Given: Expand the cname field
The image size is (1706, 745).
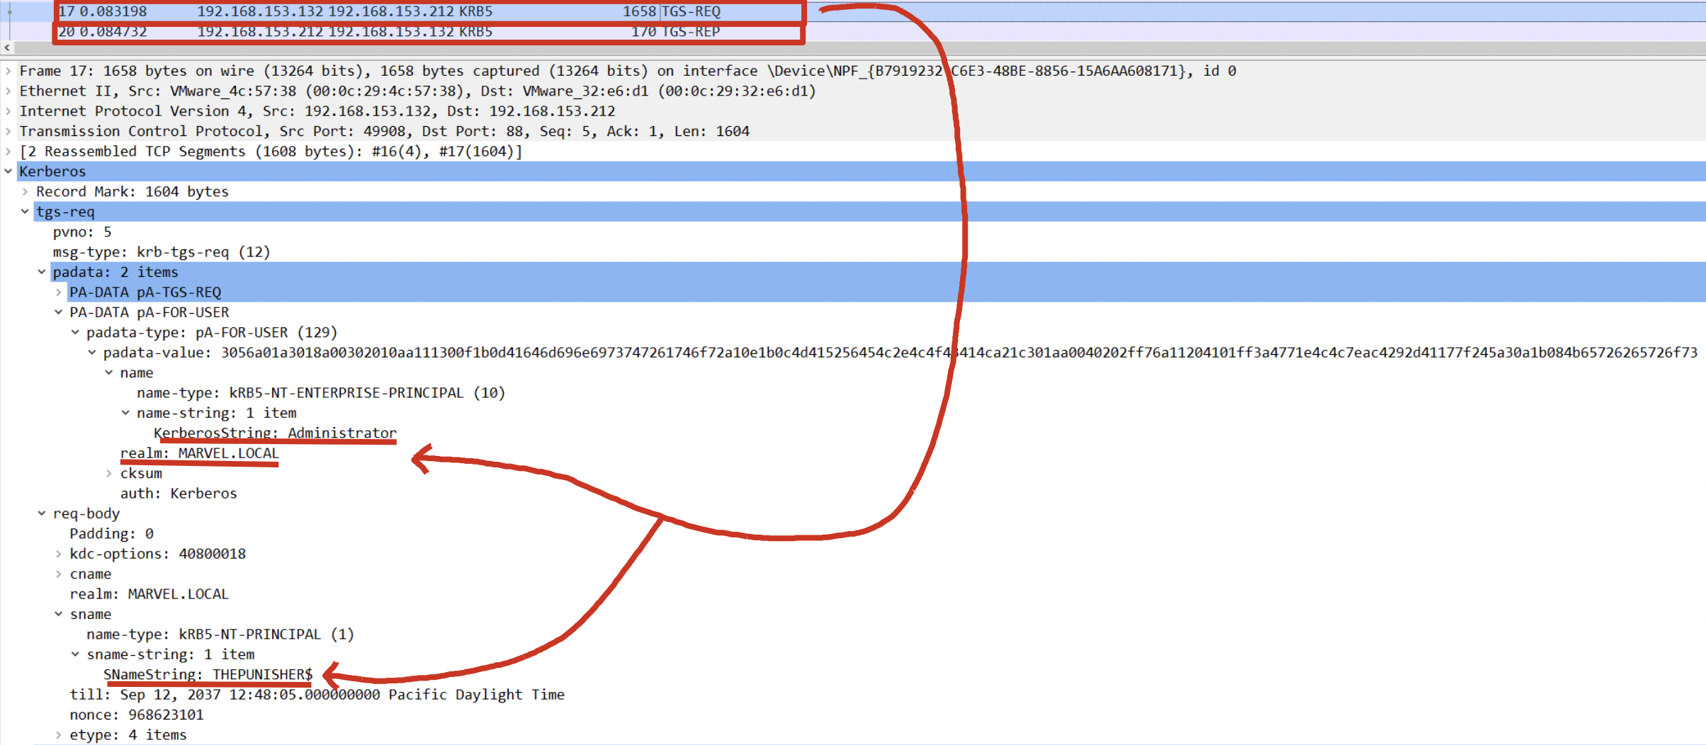Looking at the screenshot, I should tap(59, 574).
